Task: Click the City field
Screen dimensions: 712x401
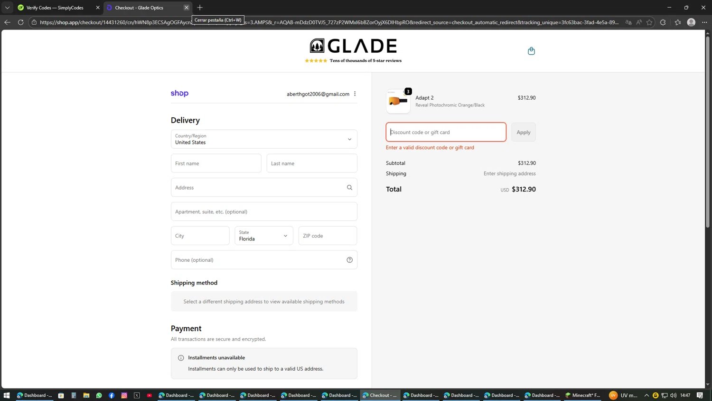Action: (200, 236)
